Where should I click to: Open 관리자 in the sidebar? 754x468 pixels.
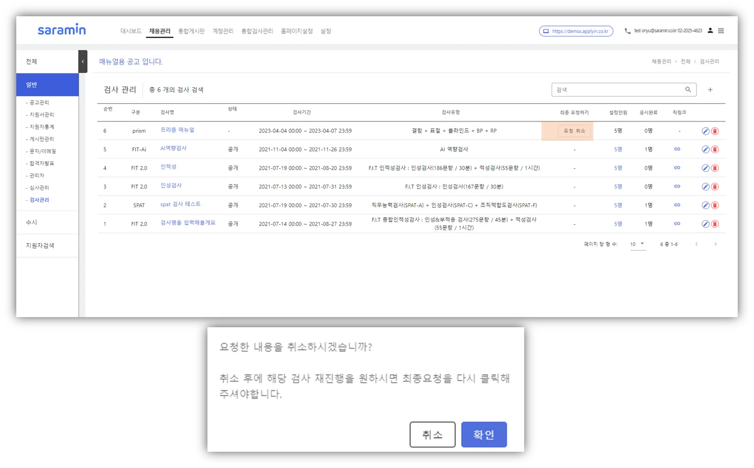coord(37,176)
